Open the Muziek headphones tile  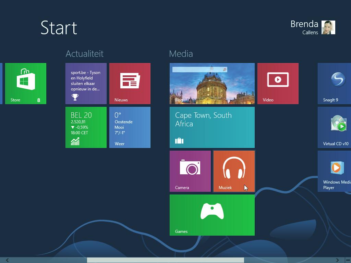pyautogui.click(x=234, y=171)
